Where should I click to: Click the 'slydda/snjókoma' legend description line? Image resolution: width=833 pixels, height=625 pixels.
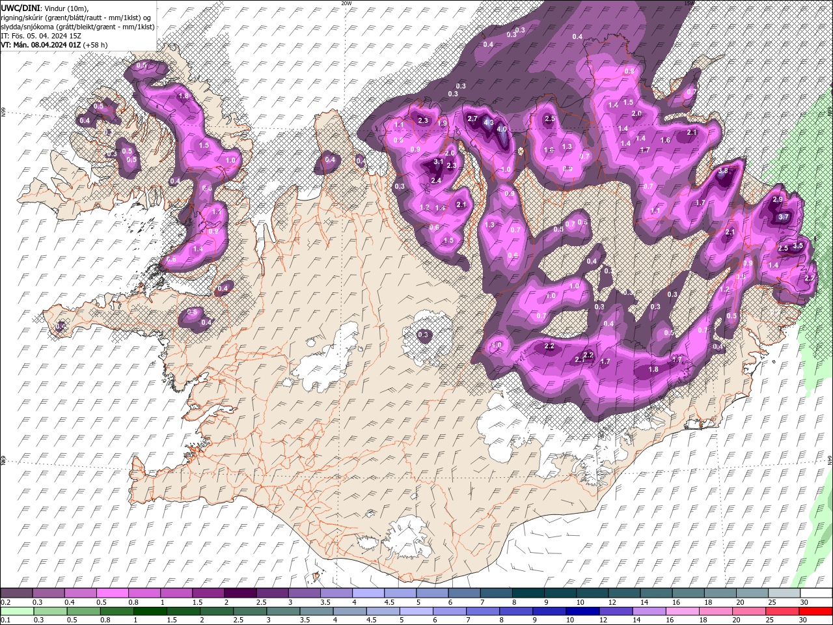point(77,27)
